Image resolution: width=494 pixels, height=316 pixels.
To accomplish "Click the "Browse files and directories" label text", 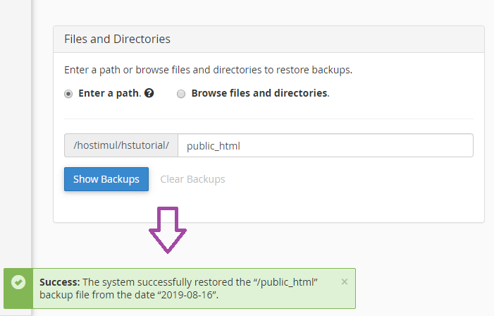I will point(260,93).
